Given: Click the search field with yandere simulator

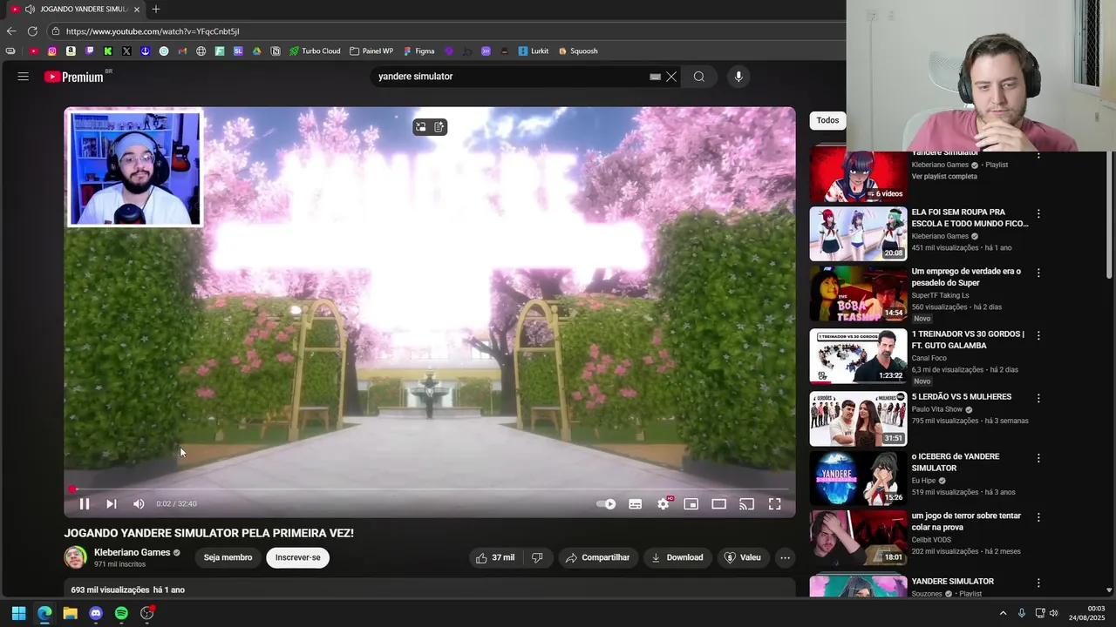Looking at the screenshot, I should pos(508,77).
